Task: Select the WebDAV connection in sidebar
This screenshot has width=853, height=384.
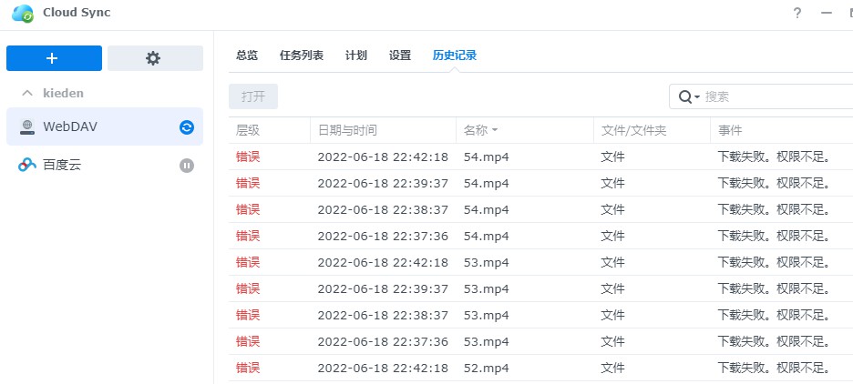Action: (x=105, y=126)
